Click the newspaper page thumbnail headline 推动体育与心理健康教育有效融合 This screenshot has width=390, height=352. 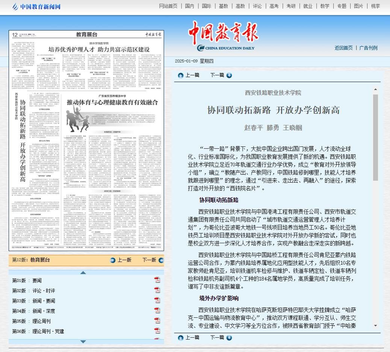tap(112, 102)
